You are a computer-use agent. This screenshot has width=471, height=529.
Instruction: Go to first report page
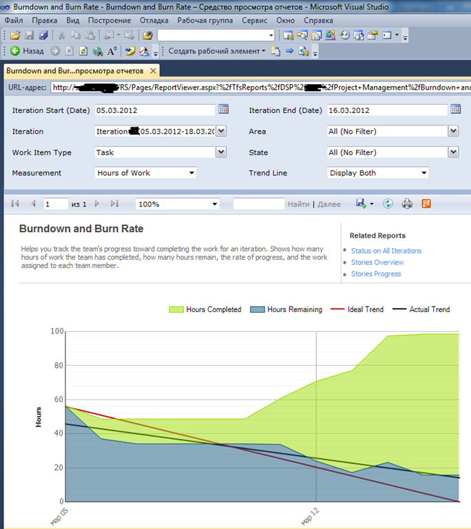15,203
